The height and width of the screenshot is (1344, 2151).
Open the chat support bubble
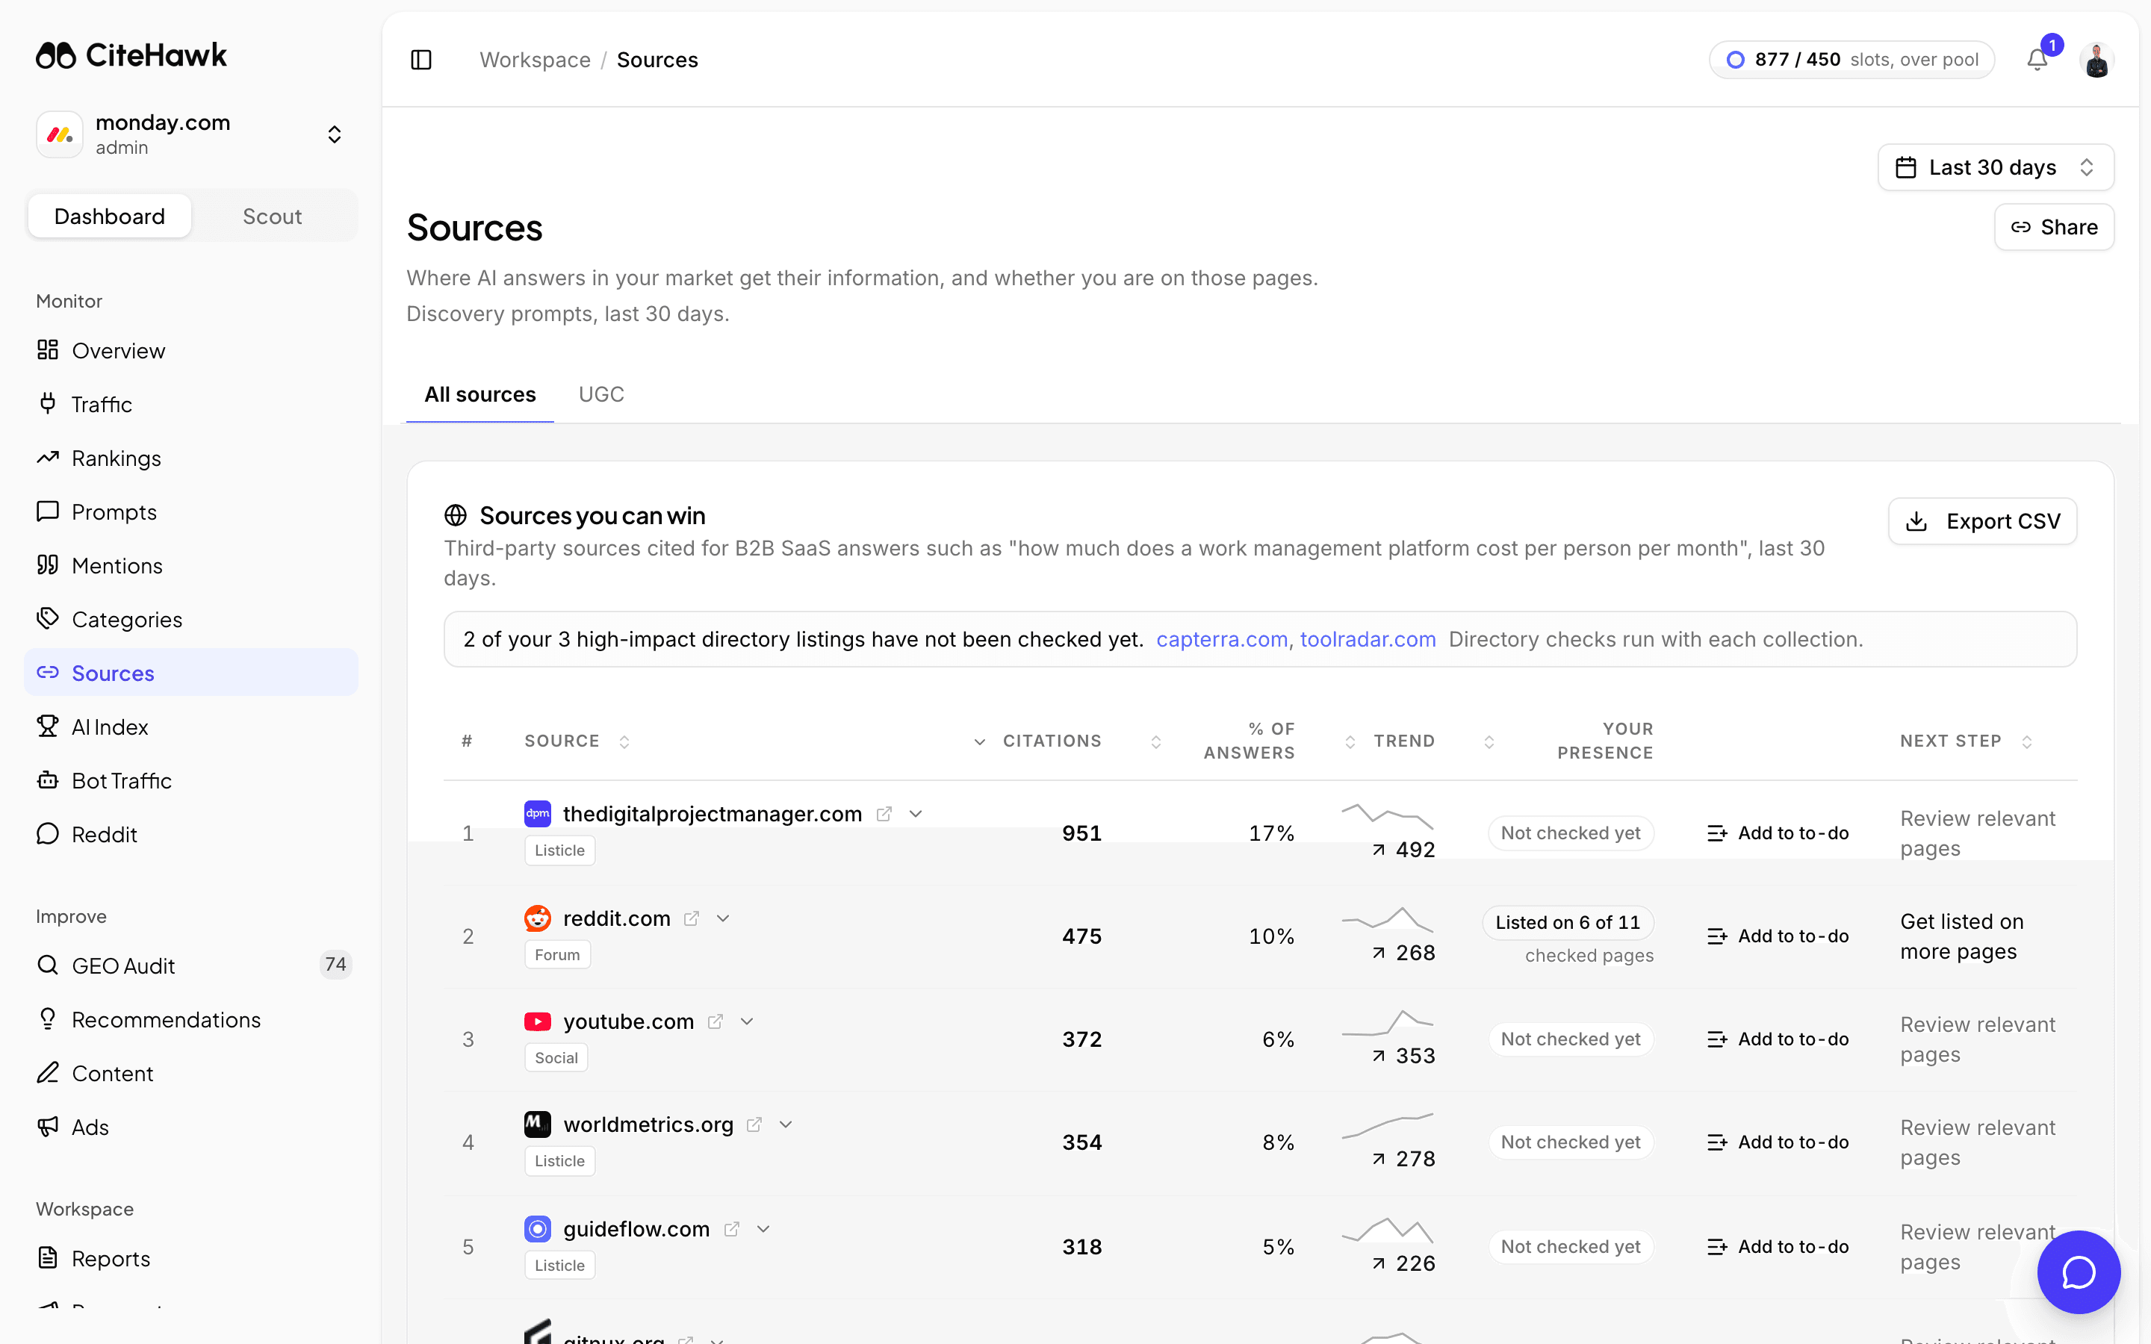(x=2078, y=1271)
